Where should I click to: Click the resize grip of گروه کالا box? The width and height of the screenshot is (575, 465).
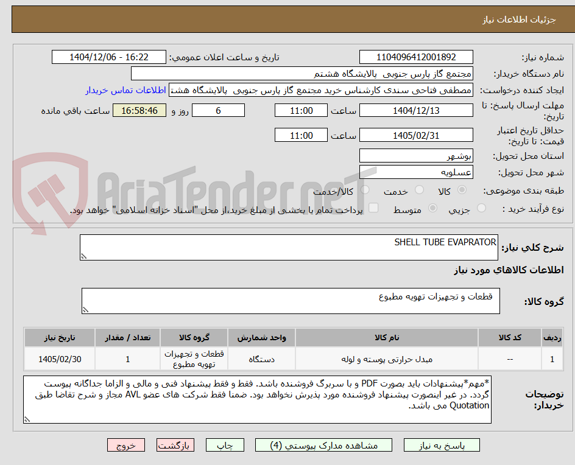[x=85, y=310]
